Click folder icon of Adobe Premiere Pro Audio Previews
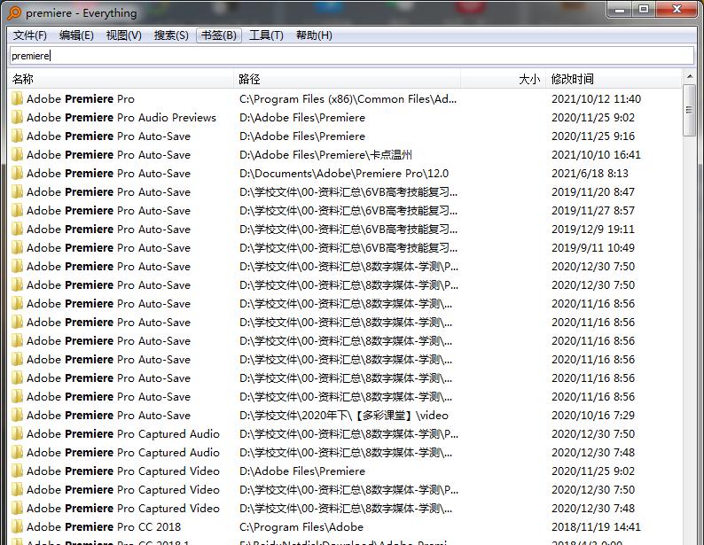 [17, 118]
